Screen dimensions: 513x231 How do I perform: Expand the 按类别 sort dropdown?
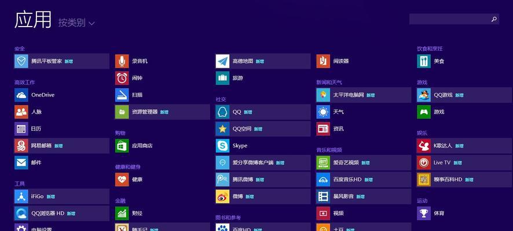click(x=76, y=23)
